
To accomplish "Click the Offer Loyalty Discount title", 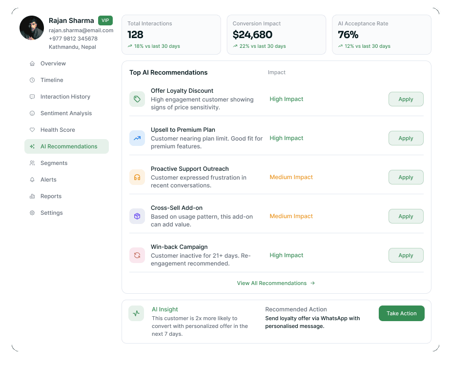I will coord(182,91).
